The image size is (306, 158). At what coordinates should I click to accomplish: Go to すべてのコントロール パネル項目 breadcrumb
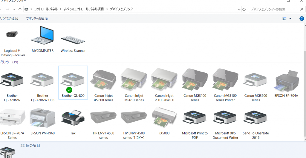pyautogui.click(x=84, y=9)
